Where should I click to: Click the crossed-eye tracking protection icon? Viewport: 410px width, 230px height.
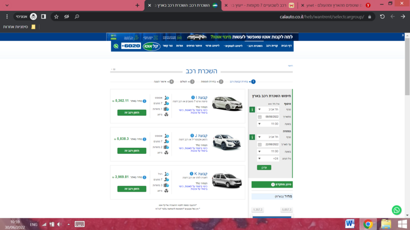pyautogui.click(x=67, y=17)
